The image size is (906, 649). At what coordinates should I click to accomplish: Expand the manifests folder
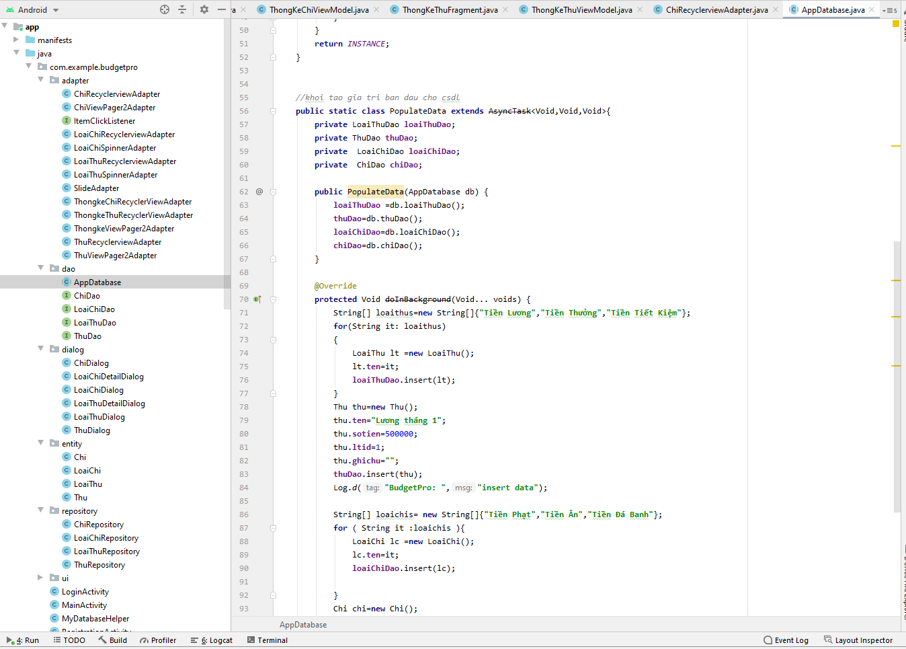point(16,40)
